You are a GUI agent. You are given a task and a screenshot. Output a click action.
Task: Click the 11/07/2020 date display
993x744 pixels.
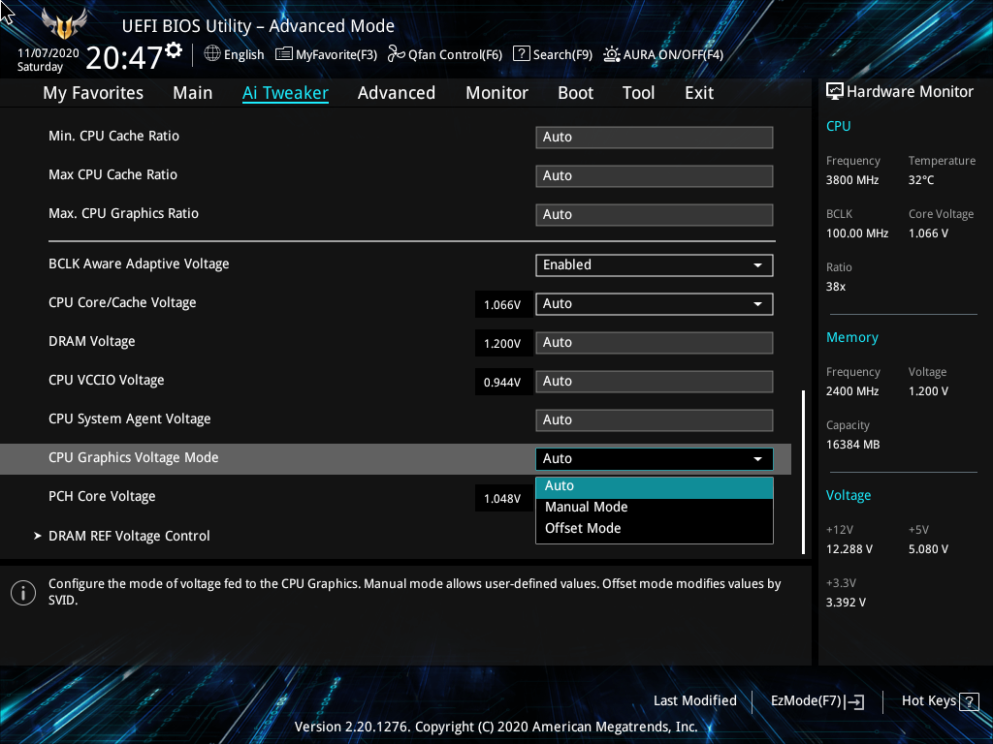pyautogui.click(x=48, y=53)
